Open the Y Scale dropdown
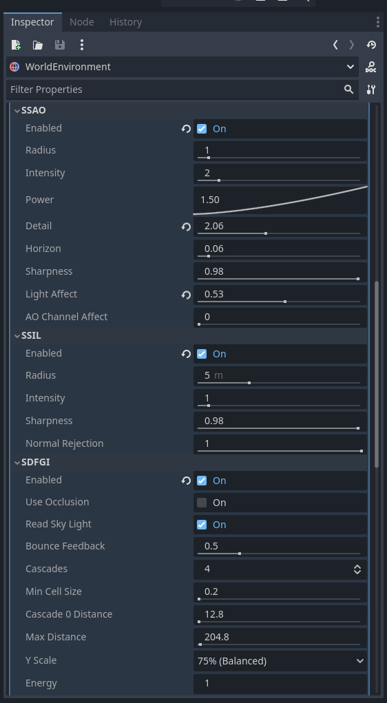 pos(280,661)
